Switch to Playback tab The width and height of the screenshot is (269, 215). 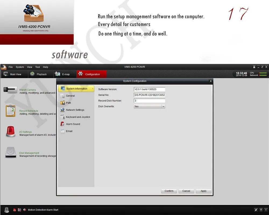tap(40, 74)
